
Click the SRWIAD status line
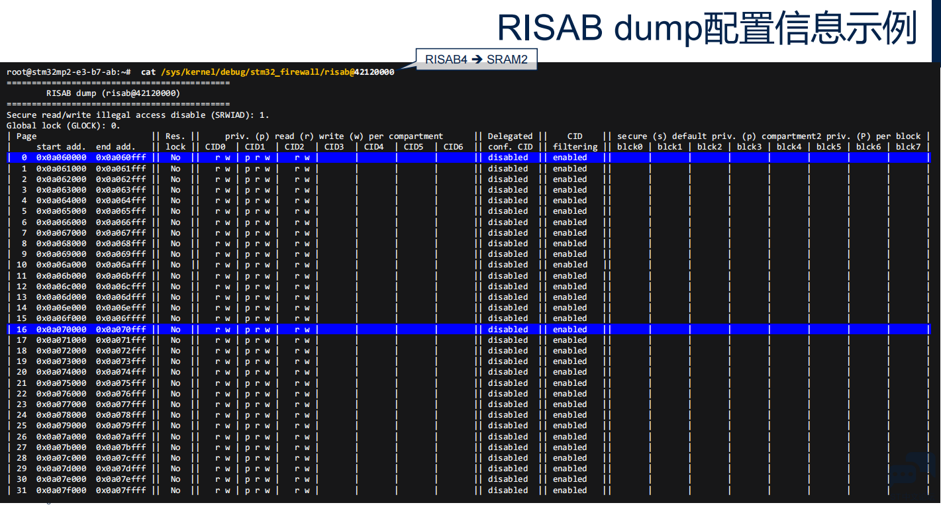pos(138,115)
